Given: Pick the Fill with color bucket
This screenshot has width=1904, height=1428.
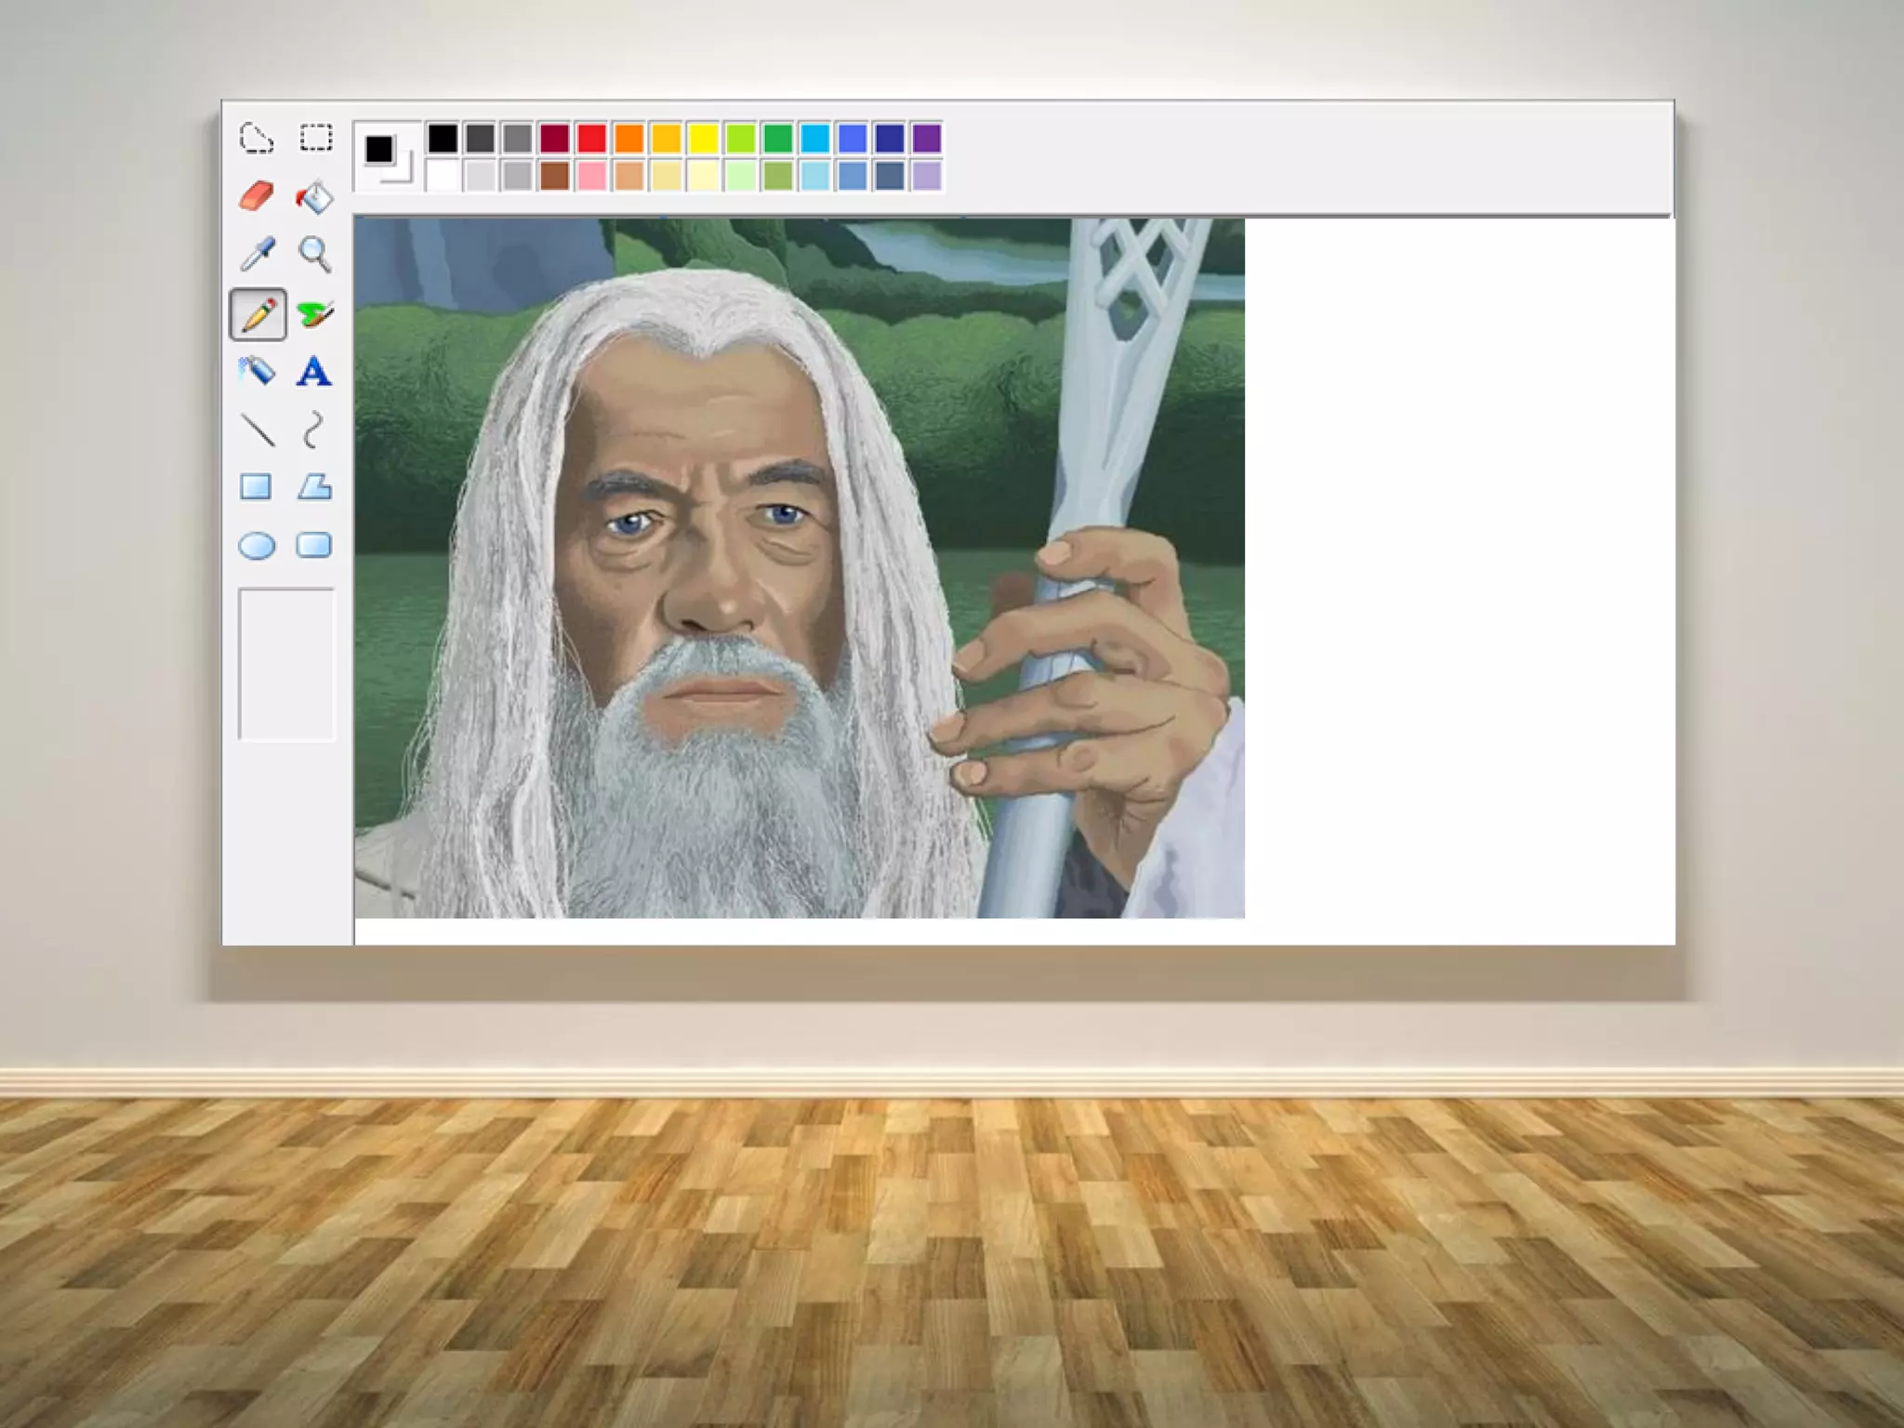Looking at the screenshot, I should click(314, 196).
